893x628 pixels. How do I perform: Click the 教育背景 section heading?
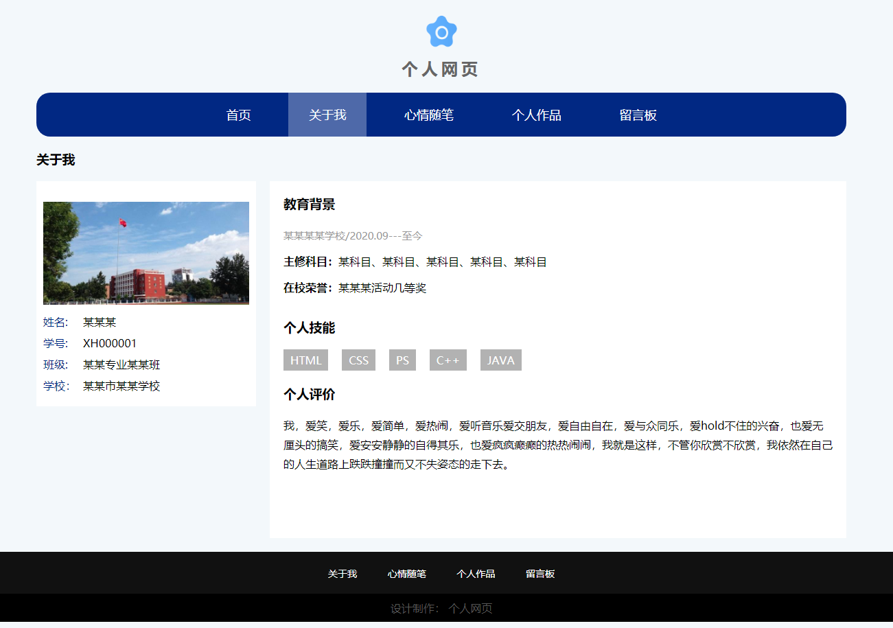(x=310, y=205)
